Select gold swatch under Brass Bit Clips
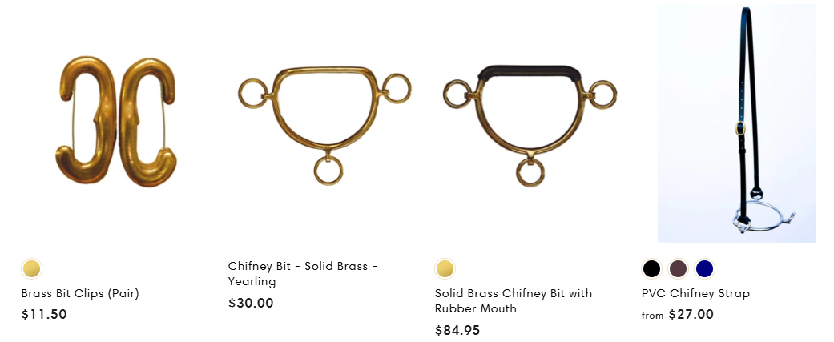 31,268
